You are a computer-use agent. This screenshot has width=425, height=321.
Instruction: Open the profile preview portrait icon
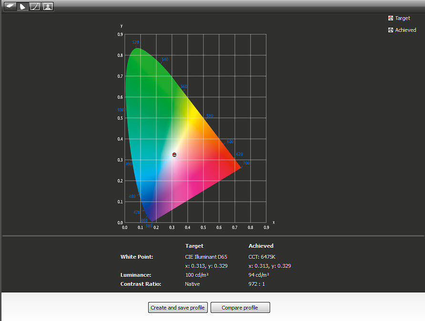pyautogui.click(x=48, y=7)
